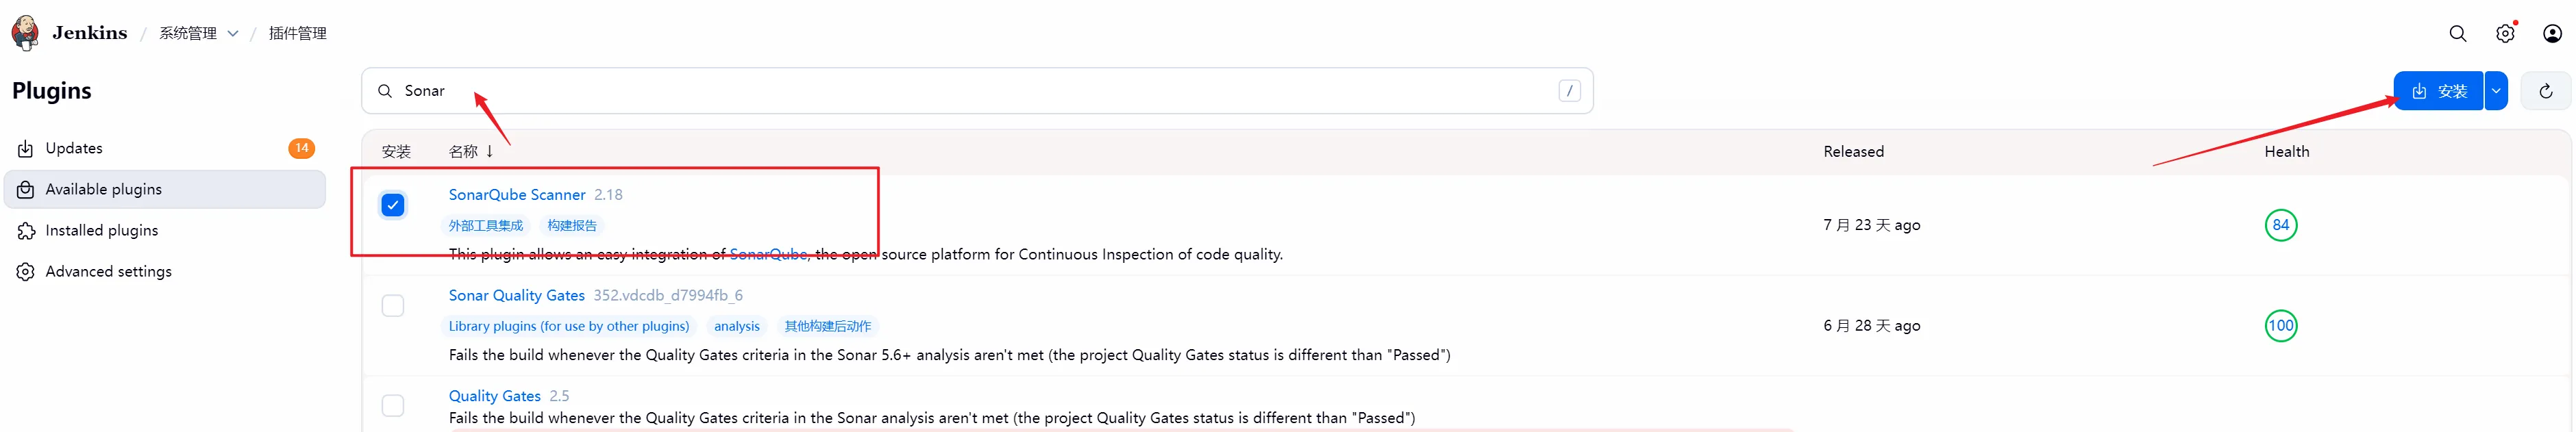Open Advanced settings in sidebar
This screenshot has height=432, width=2576.
tap(108, 271)
